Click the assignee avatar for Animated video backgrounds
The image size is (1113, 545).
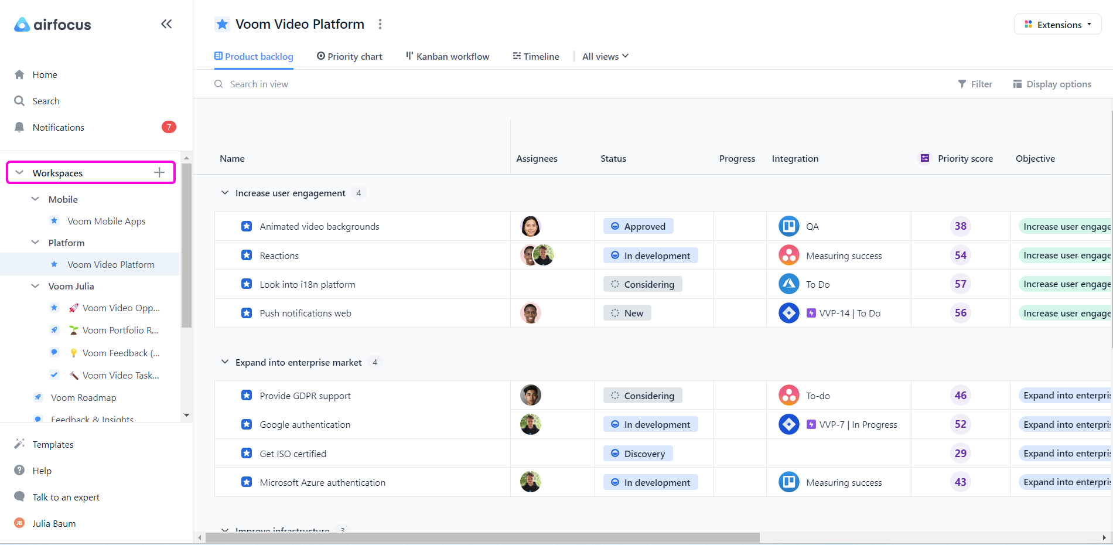pos(531,226)
